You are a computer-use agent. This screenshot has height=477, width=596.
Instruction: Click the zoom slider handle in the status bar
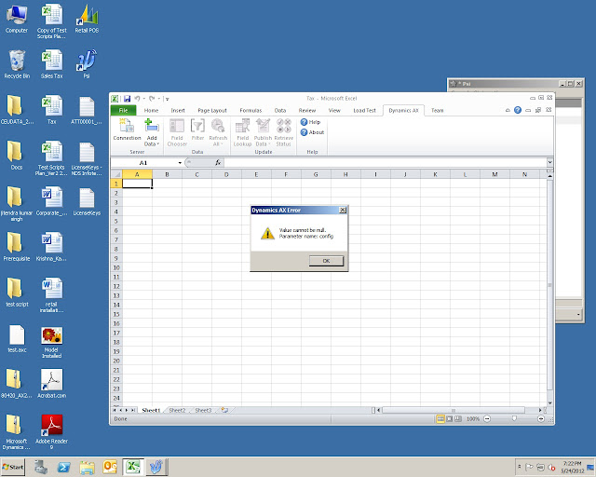514,418
